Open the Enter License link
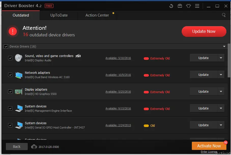Screen dimensions: 231x155 pyautogui.click(x=209, y=152)
